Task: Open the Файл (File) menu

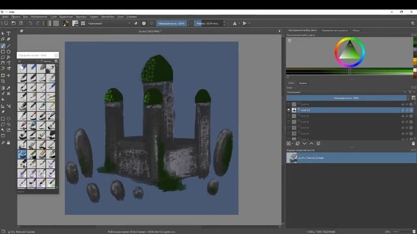Action: (x=5, y=17)
